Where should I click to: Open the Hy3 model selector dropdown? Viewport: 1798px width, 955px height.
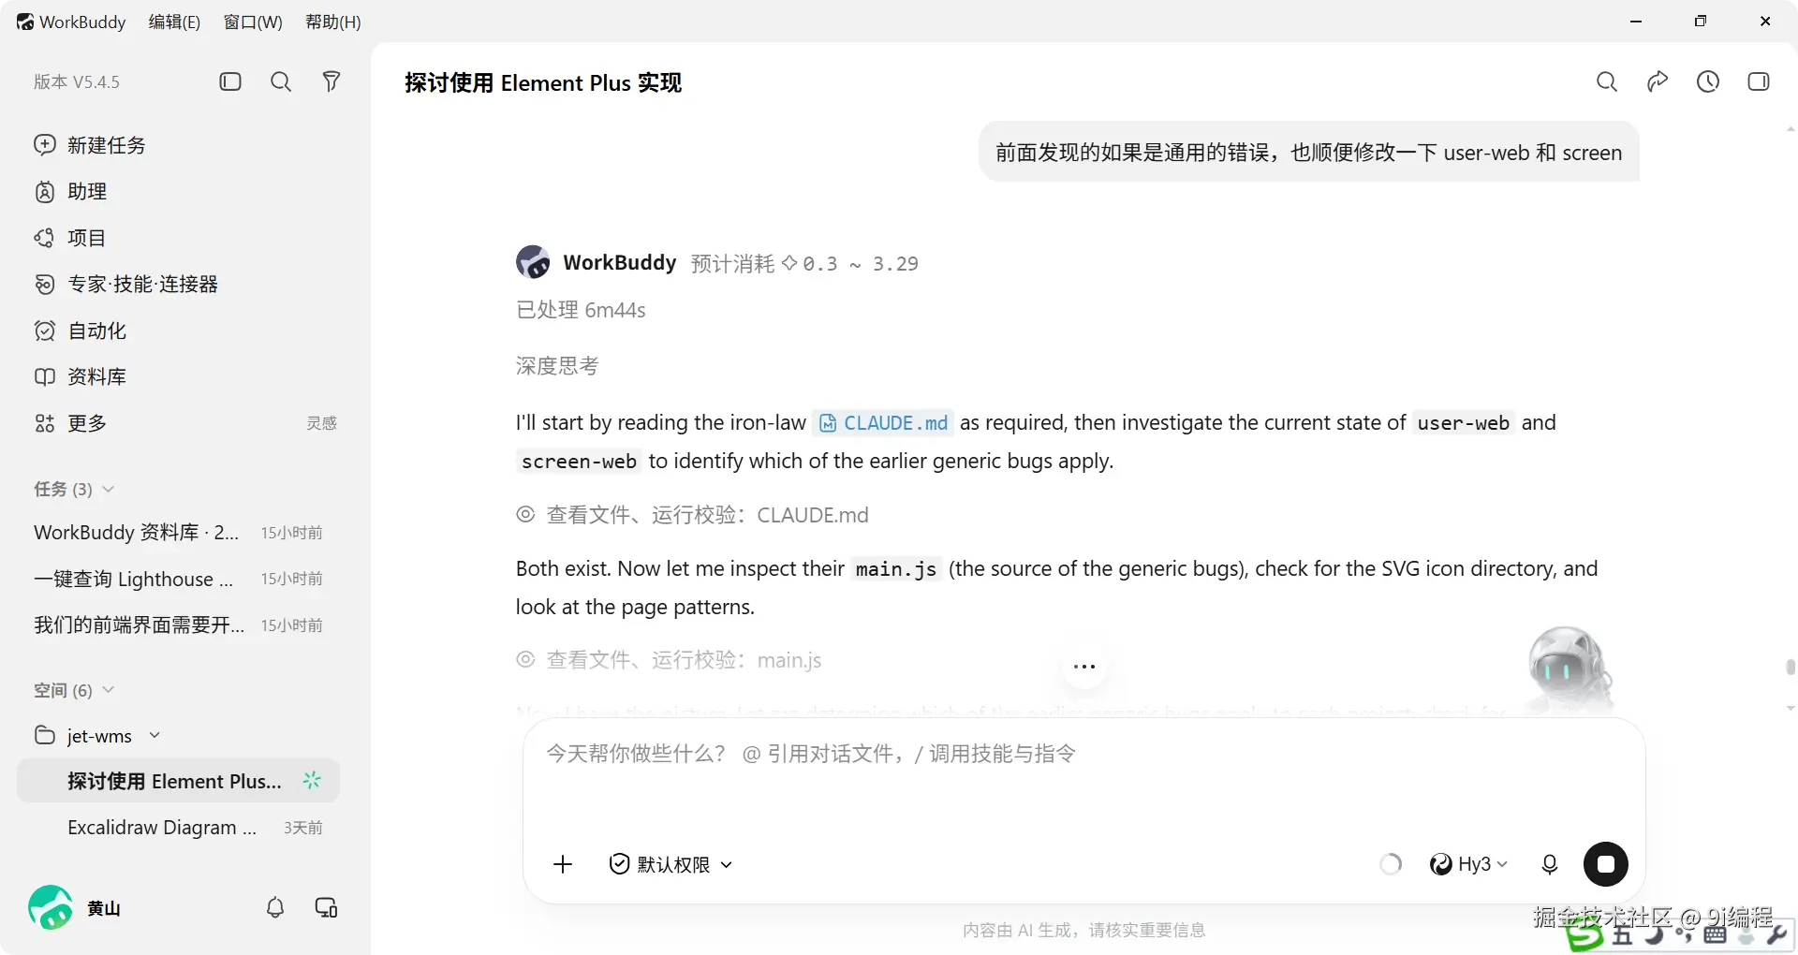coord(1468,864)
